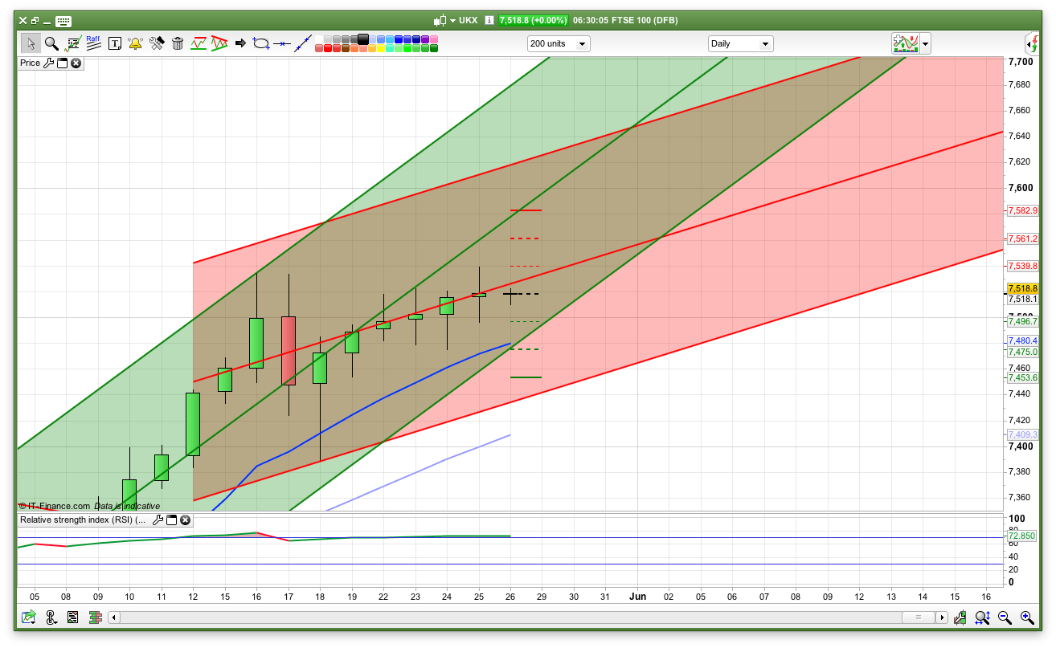The image size is (1056, 648).
Task: Select the text annotation tool
Action: tap(115, 43)
